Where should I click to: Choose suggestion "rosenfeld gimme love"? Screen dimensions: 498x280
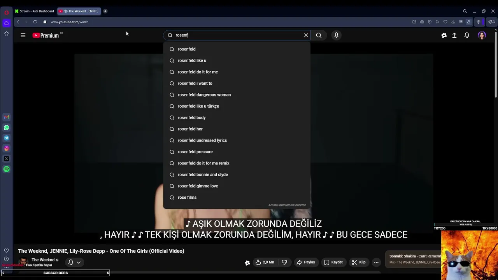[x=237, y=186]
